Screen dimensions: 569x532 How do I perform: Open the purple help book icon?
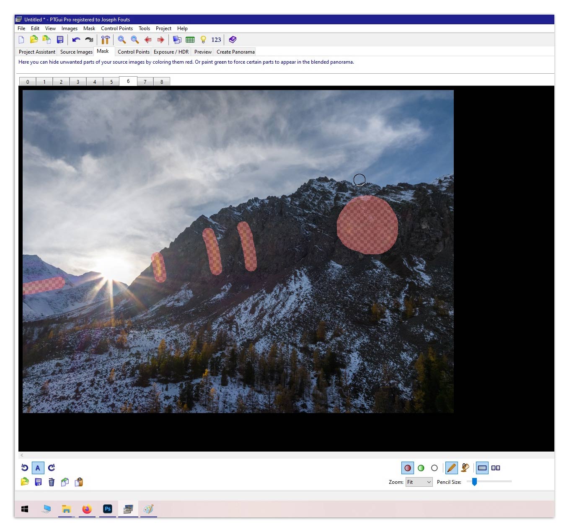point(233,40)
